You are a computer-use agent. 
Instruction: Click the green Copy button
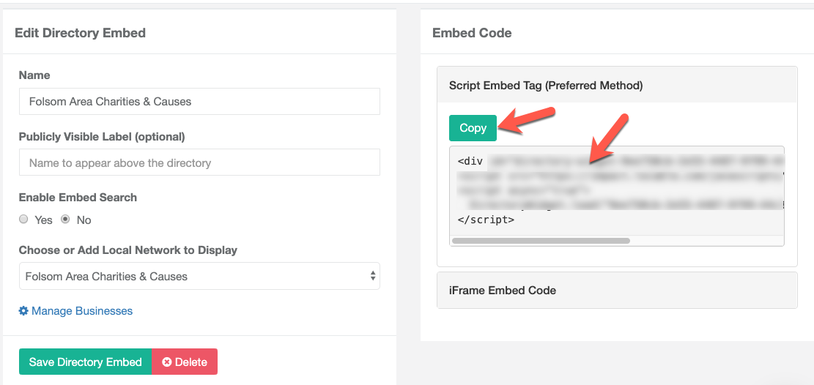point(473,128)
